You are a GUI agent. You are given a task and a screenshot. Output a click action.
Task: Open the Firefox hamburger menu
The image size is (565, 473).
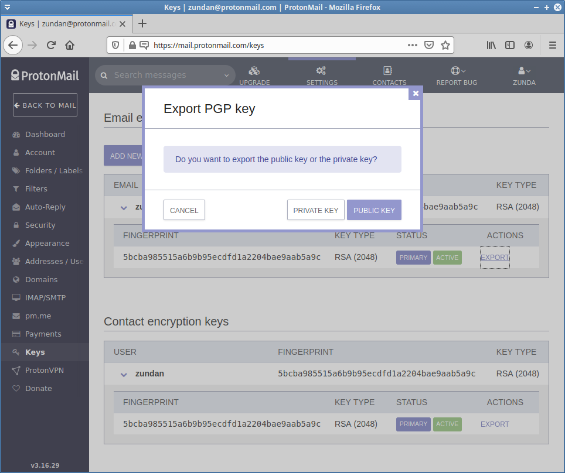coord(552,45)
